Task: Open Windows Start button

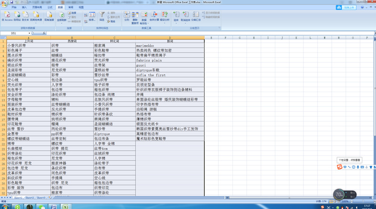Action: pyautogui.click(x=5, y=206)
